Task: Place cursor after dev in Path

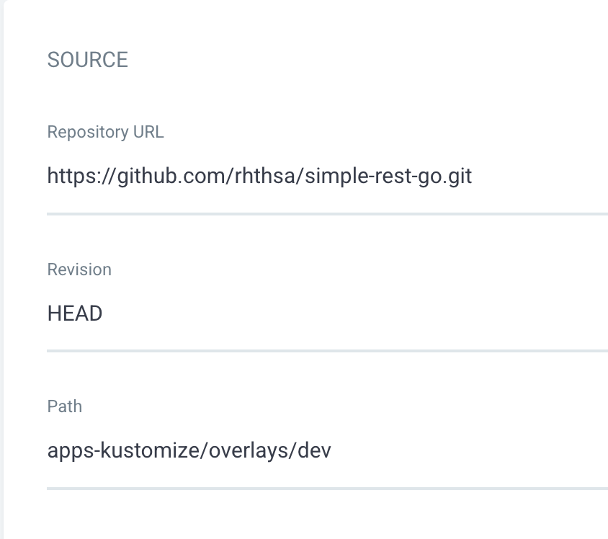Action: coord(332,450)
